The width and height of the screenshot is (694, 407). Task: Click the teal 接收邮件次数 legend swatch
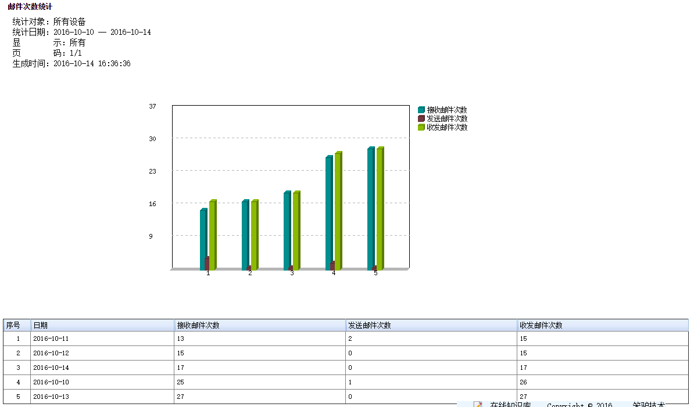click(x=421, y=110)
